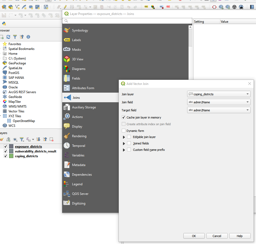This screenshot has width=256, height=244.
Task: Click the PostGIS browser entry
Action: pos(14,73)
